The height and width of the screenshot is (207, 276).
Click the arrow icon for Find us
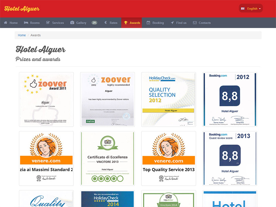(x=172, y=23)
